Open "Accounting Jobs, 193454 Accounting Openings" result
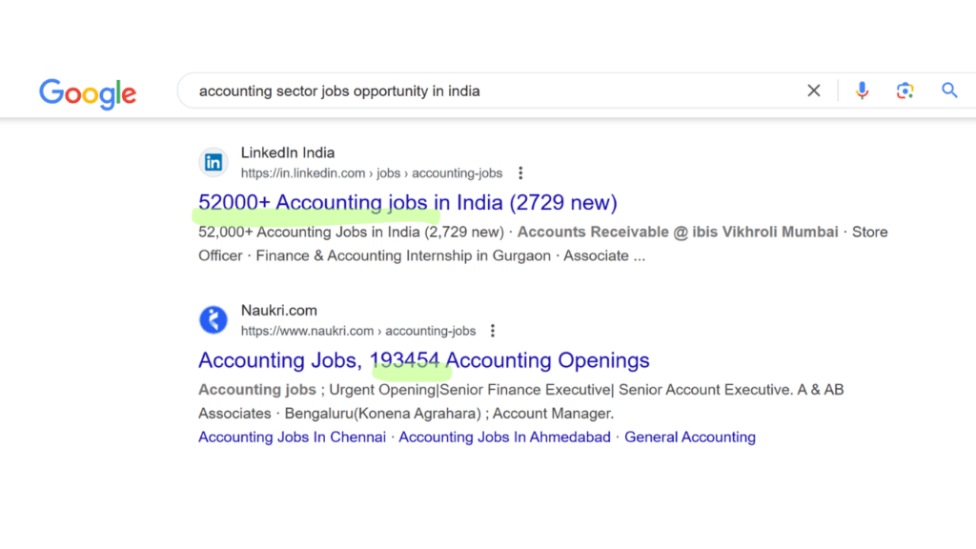Viewport: 976px width, 549px height. point(423,360)
